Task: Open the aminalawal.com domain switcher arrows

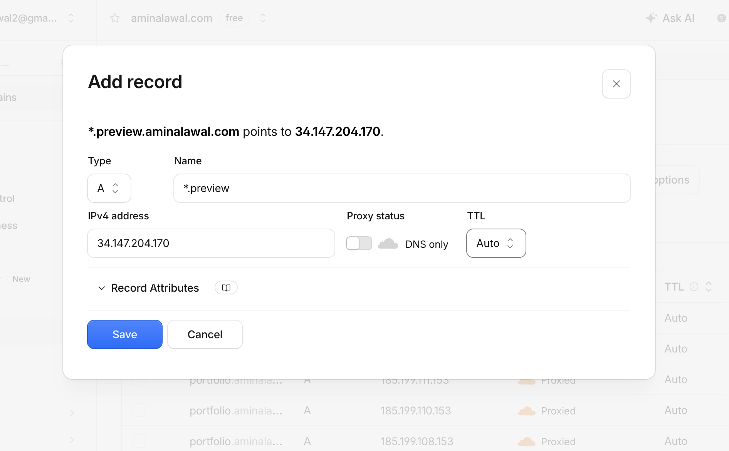Action: pyautogui.click(x=263, y=18)
